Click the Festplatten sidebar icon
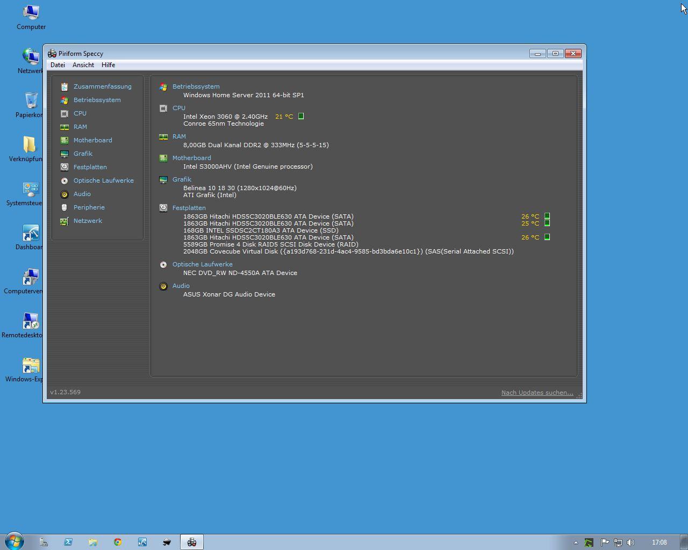The height and width of the screenshot is (550, 688). tap(64, 167)
